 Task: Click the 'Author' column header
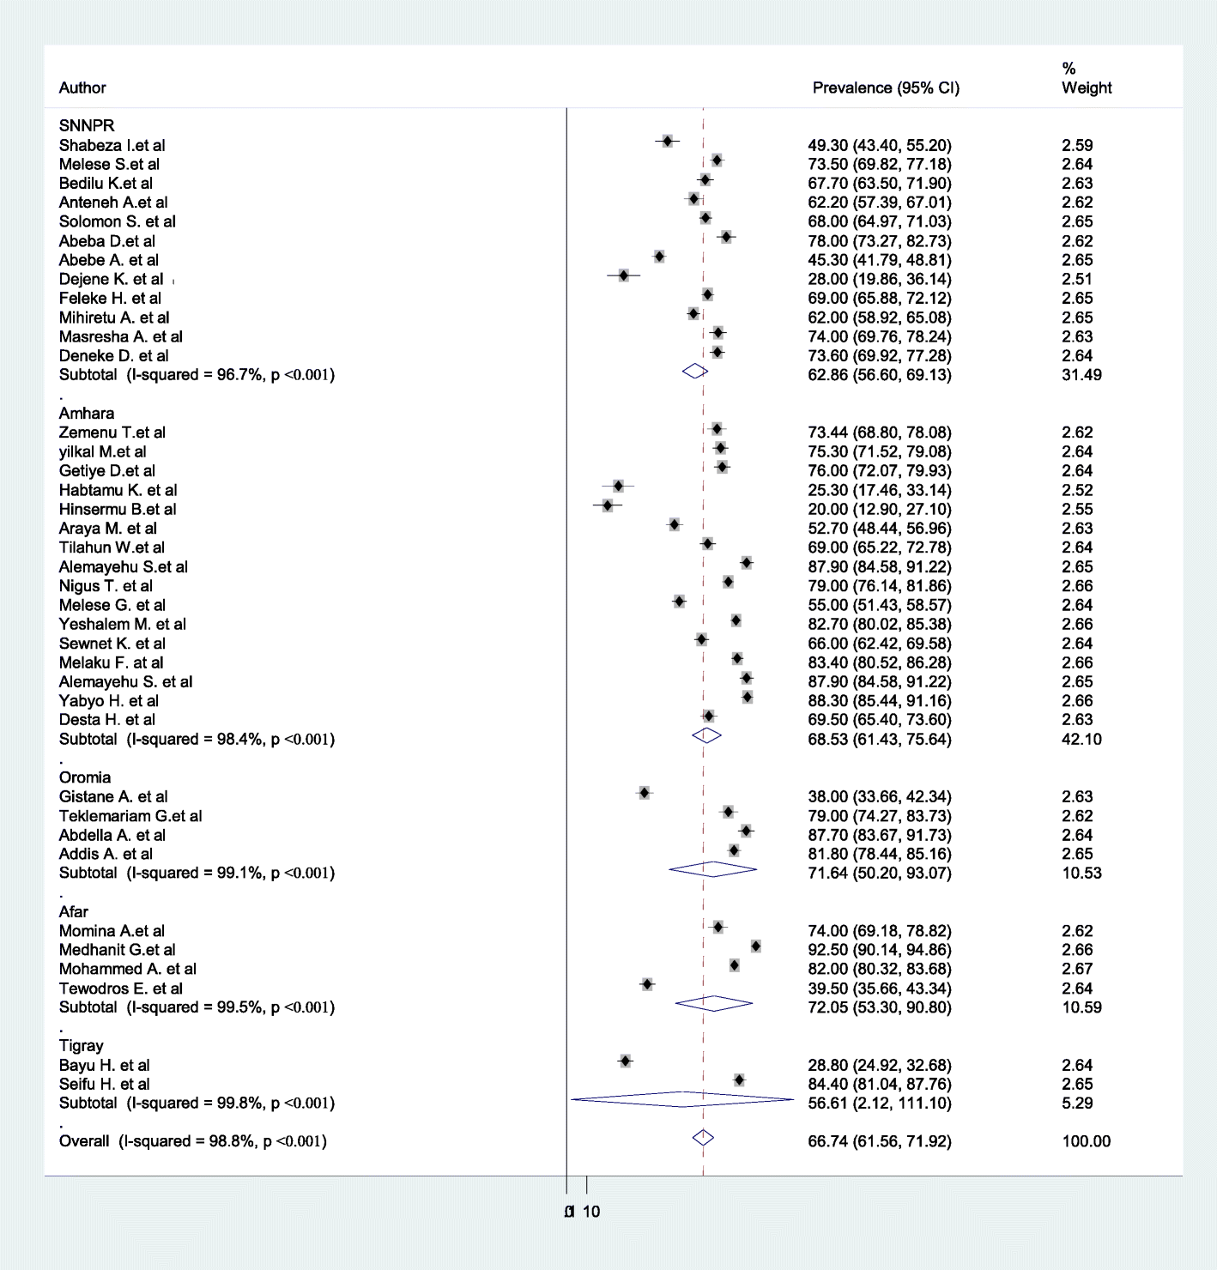(82, 88)
